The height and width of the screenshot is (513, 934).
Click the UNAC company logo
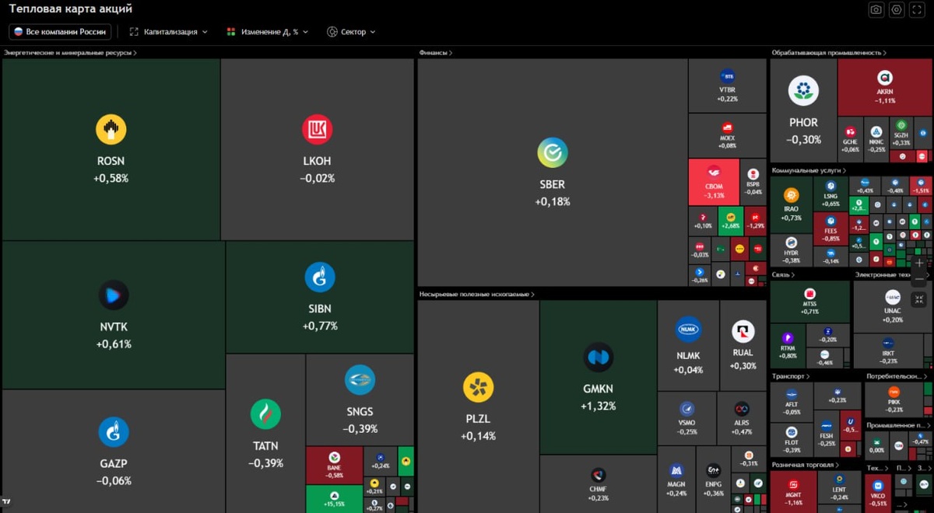click(893, 298)
